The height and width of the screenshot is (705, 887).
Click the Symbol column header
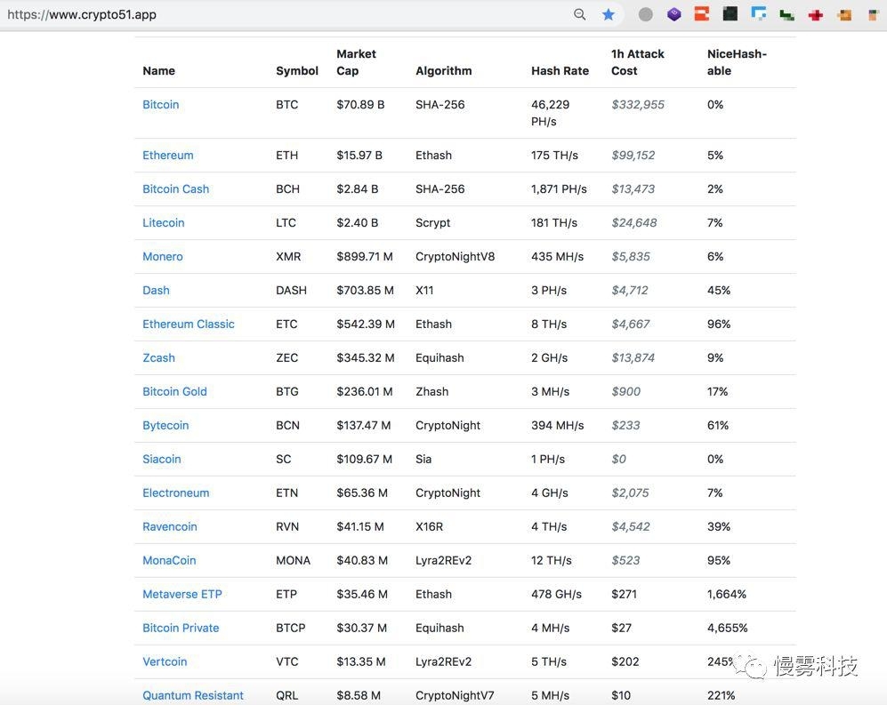[297, 70]
